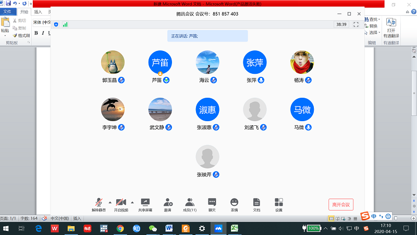417x235 pixels.
Task: Click active mic icon beside 芦笛
Action: [x=166, y=80]
